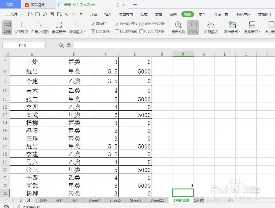Click the 100% zoom button

point(193,28)
